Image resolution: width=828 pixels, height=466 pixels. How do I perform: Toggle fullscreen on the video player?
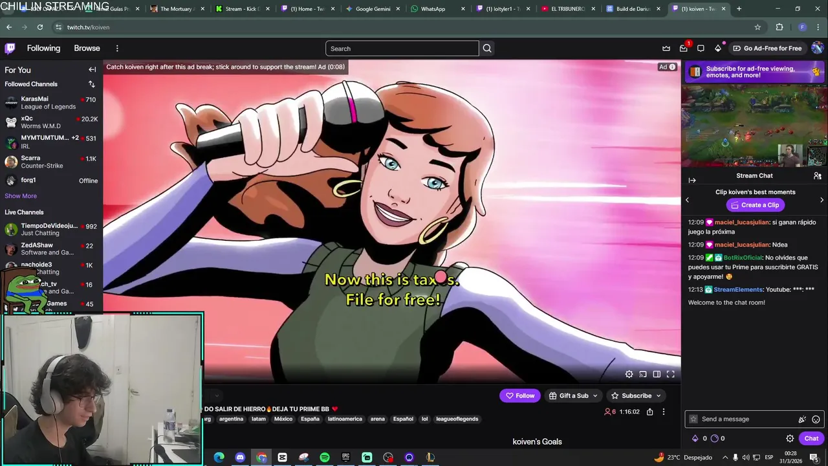[x=671, y=374]
